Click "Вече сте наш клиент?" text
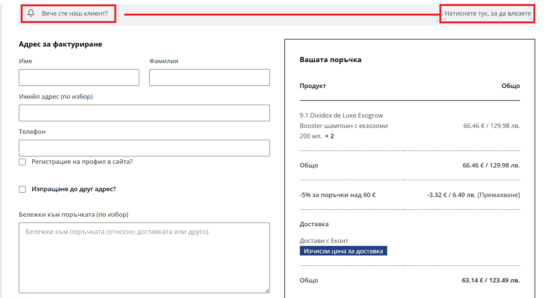The width and height of the screenshot is (549, 298). [x=75, y=13]
